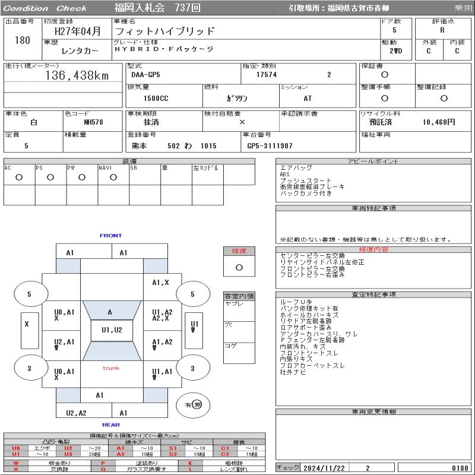The height and width of the screenshot is (475, 475).
Task: Click the grade text HYBRID・Fパッケージ
Action: point(164,49)
